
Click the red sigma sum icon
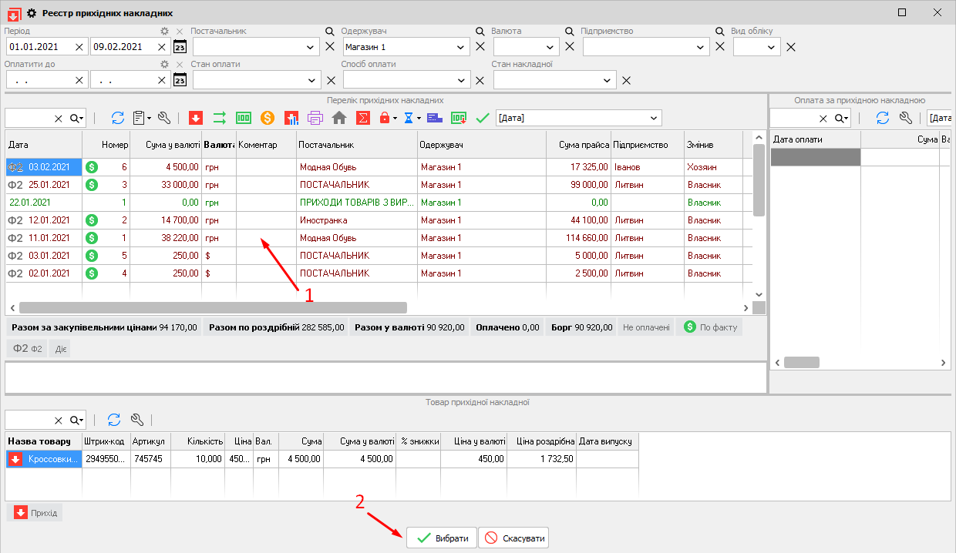point(363,118)
